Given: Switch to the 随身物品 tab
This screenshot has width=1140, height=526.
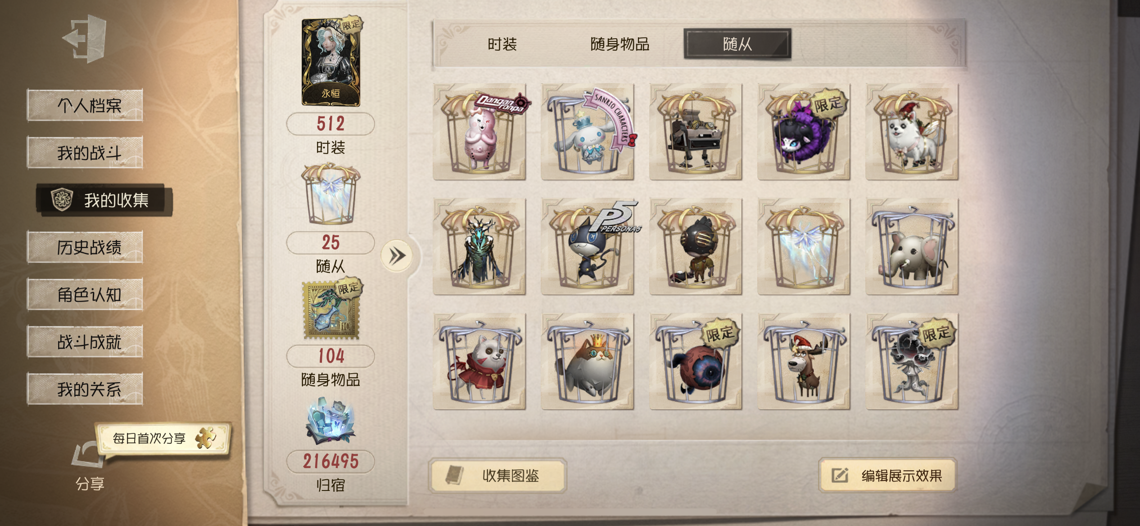Looking at the screenshot, I should click(x=620, y=44).
